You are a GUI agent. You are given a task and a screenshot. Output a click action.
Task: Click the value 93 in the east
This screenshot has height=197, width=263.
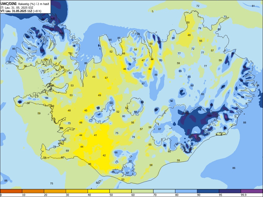(x=223, y=87)
